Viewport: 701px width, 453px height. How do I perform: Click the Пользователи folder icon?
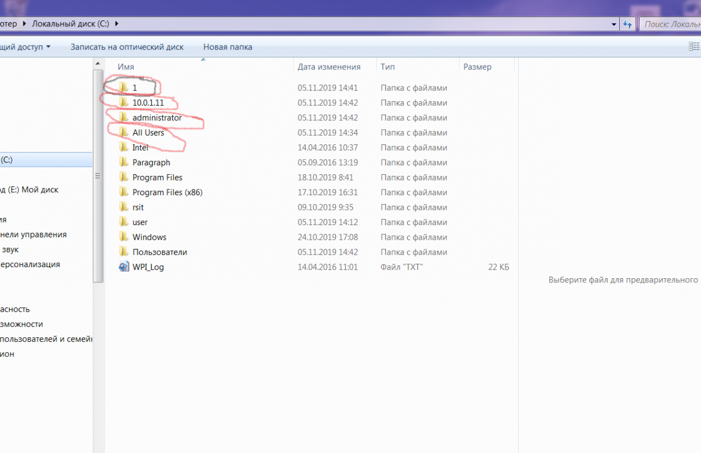tap(123, 252)
